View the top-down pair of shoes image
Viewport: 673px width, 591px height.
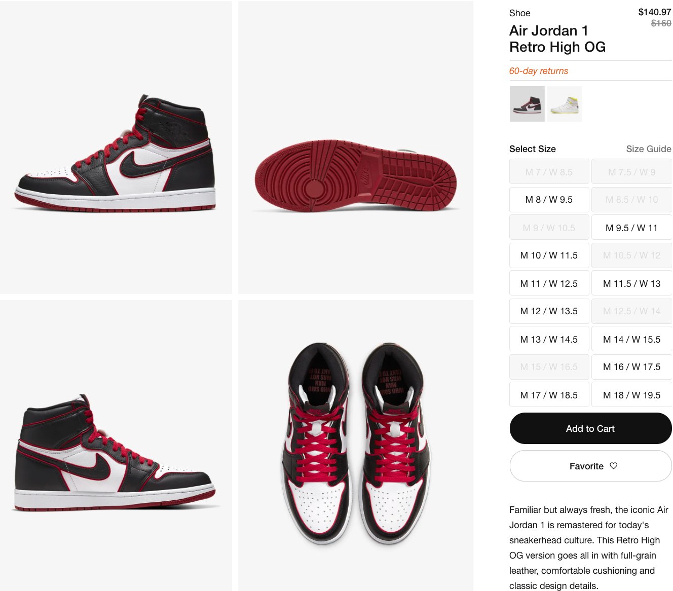pos(356,446)
